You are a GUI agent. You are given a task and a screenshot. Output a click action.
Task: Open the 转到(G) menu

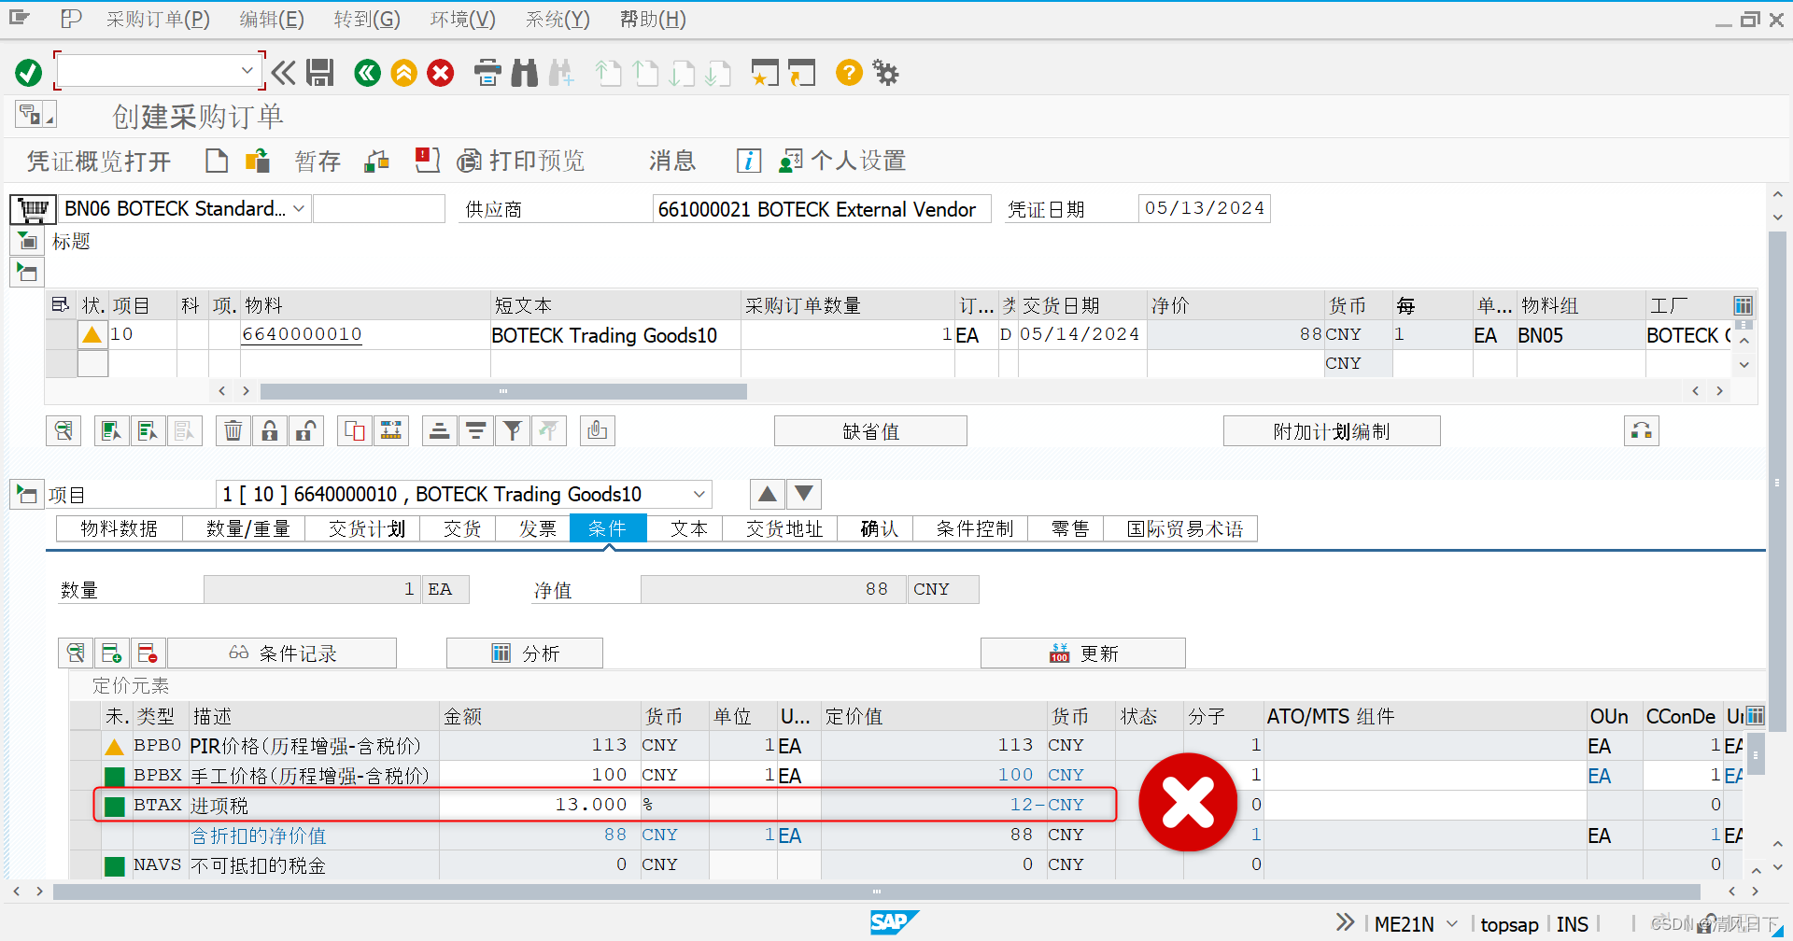pos(367,19)
